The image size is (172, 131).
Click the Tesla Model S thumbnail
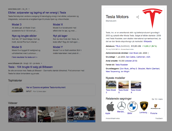click(124, 85)
